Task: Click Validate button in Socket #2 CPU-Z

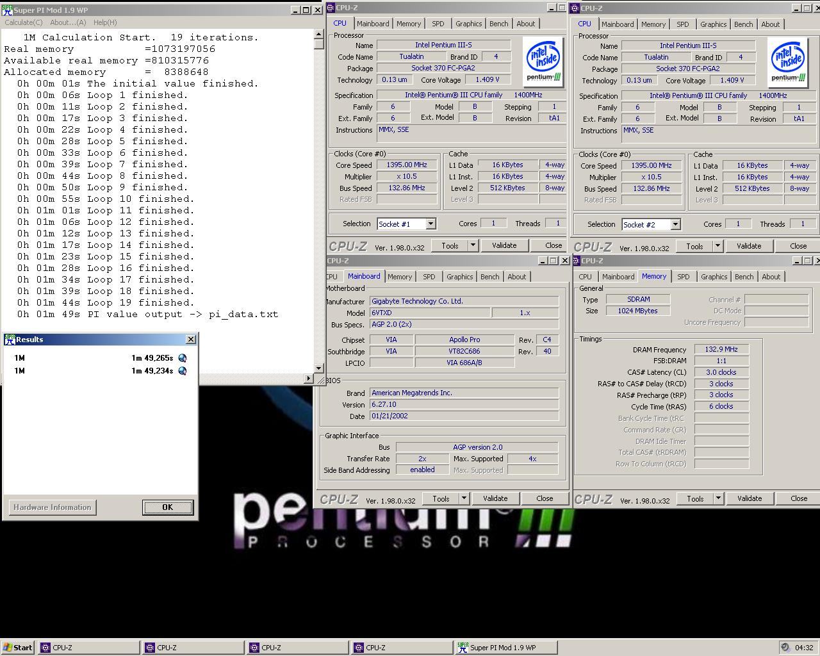Action: coord(748,246)
